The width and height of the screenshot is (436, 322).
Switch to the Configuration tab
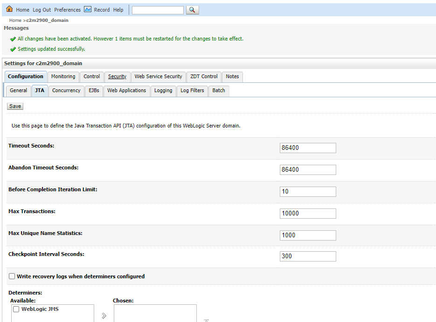click(x=26, y=77)
